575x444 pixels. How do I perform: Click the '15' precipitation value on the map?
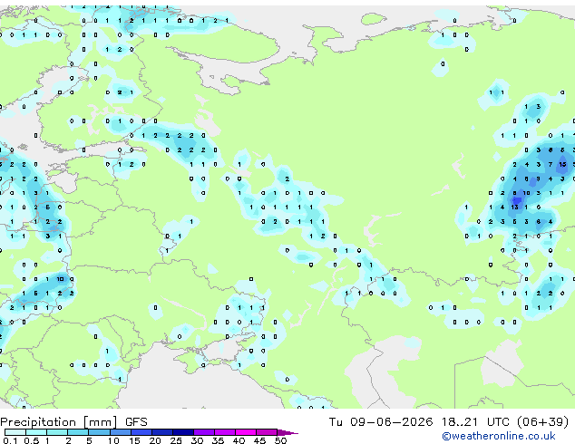click(x=562, y=165)
